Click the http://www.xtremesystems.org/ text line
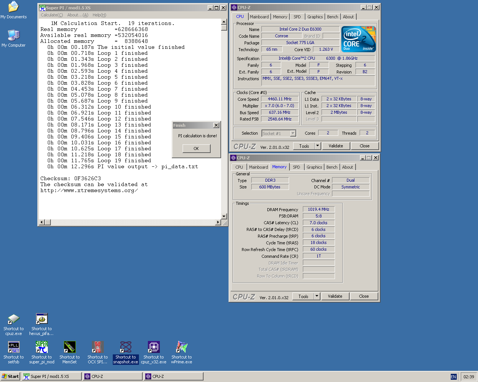The width and height of the screenshot is (478, 382). pyautogui.click(x=89, y=191)
